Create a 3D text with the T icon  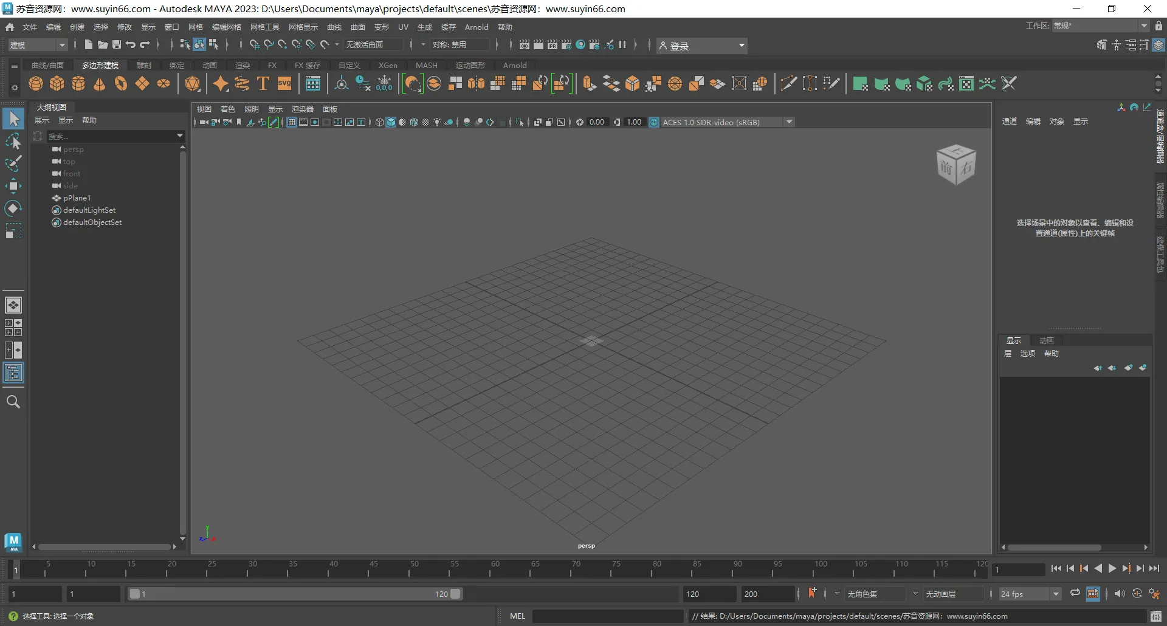pos(263,83)
